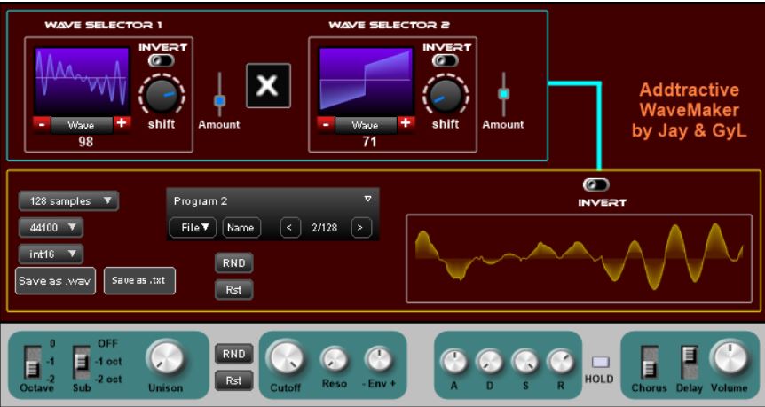Image resolution: width=765 pixels, height=407 pixels.
Task: Open the 128 samples dropdown
Action: (x=68, y=201)
